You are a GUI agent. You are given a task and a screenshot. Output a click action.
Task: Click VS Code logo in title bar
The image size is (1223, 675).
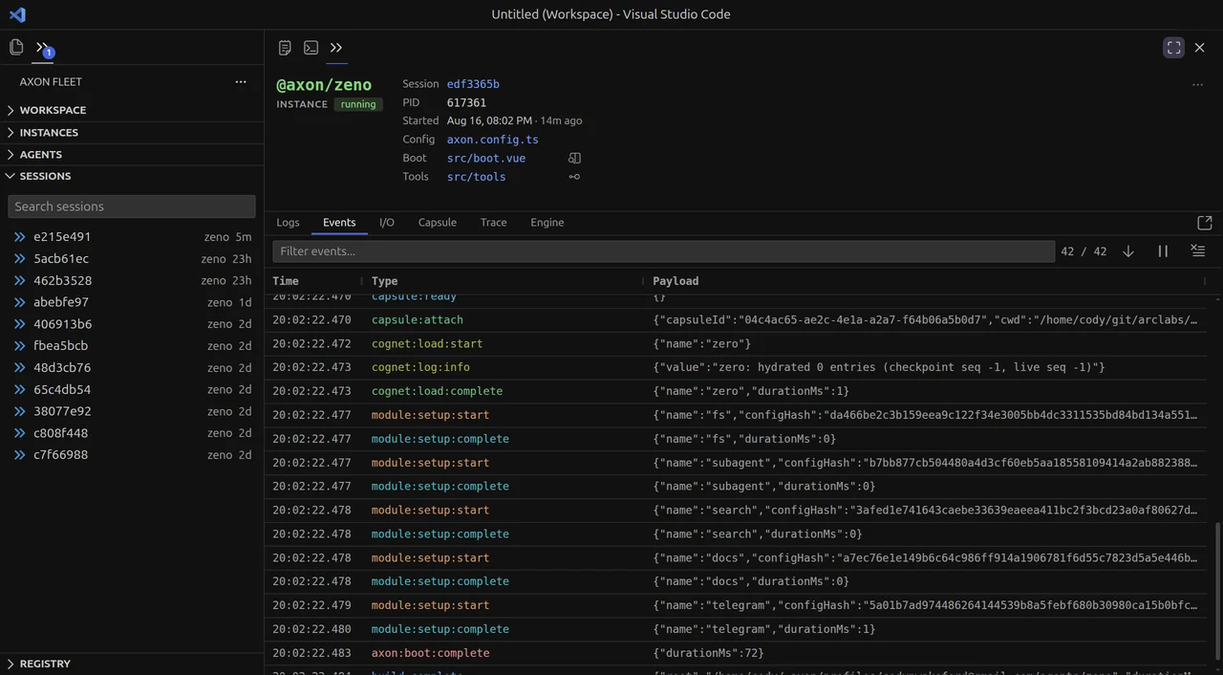(x=17, y=14)
